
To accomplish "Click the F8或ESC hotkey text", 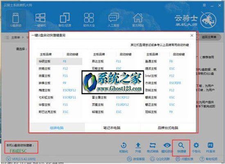I will coord(18,151).
